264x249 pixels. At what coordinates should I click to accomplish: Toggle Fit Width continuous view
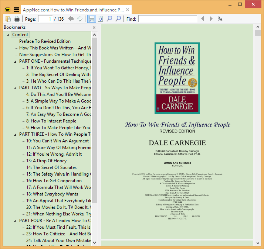pos(92,19)
